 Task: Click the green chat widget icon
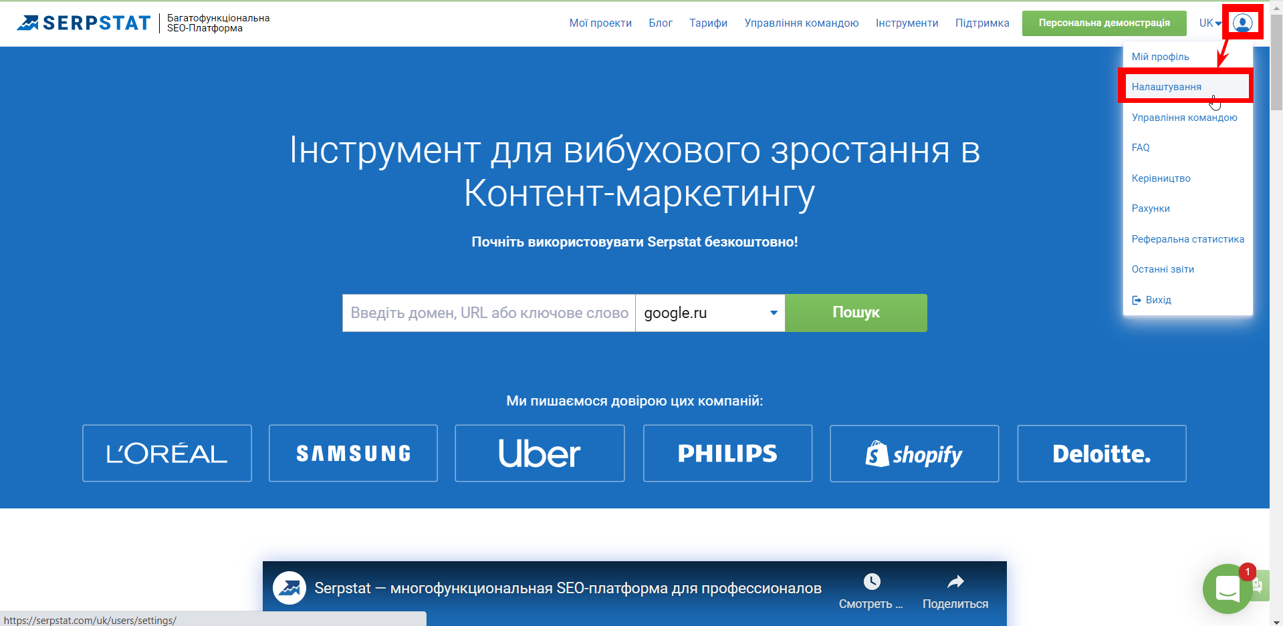pyautogui.click(x=1227, y=589)
